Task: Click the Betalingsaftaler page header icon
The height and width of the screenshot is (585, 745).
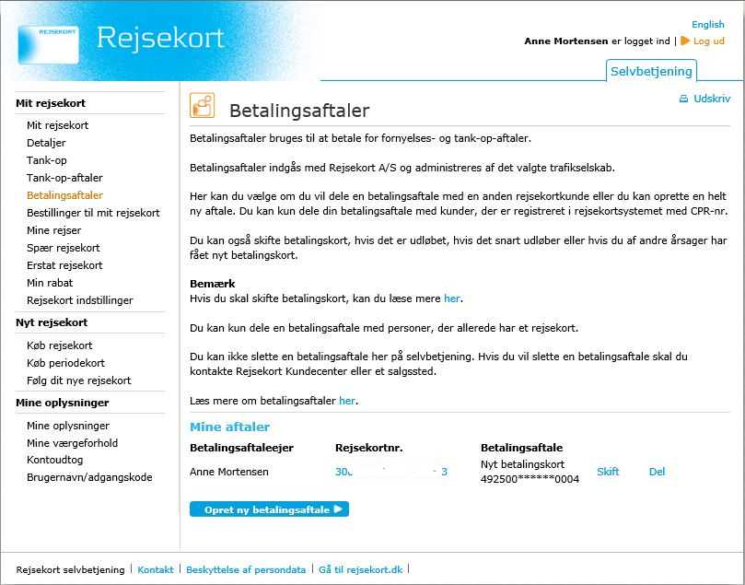Action: pos(202,106)
